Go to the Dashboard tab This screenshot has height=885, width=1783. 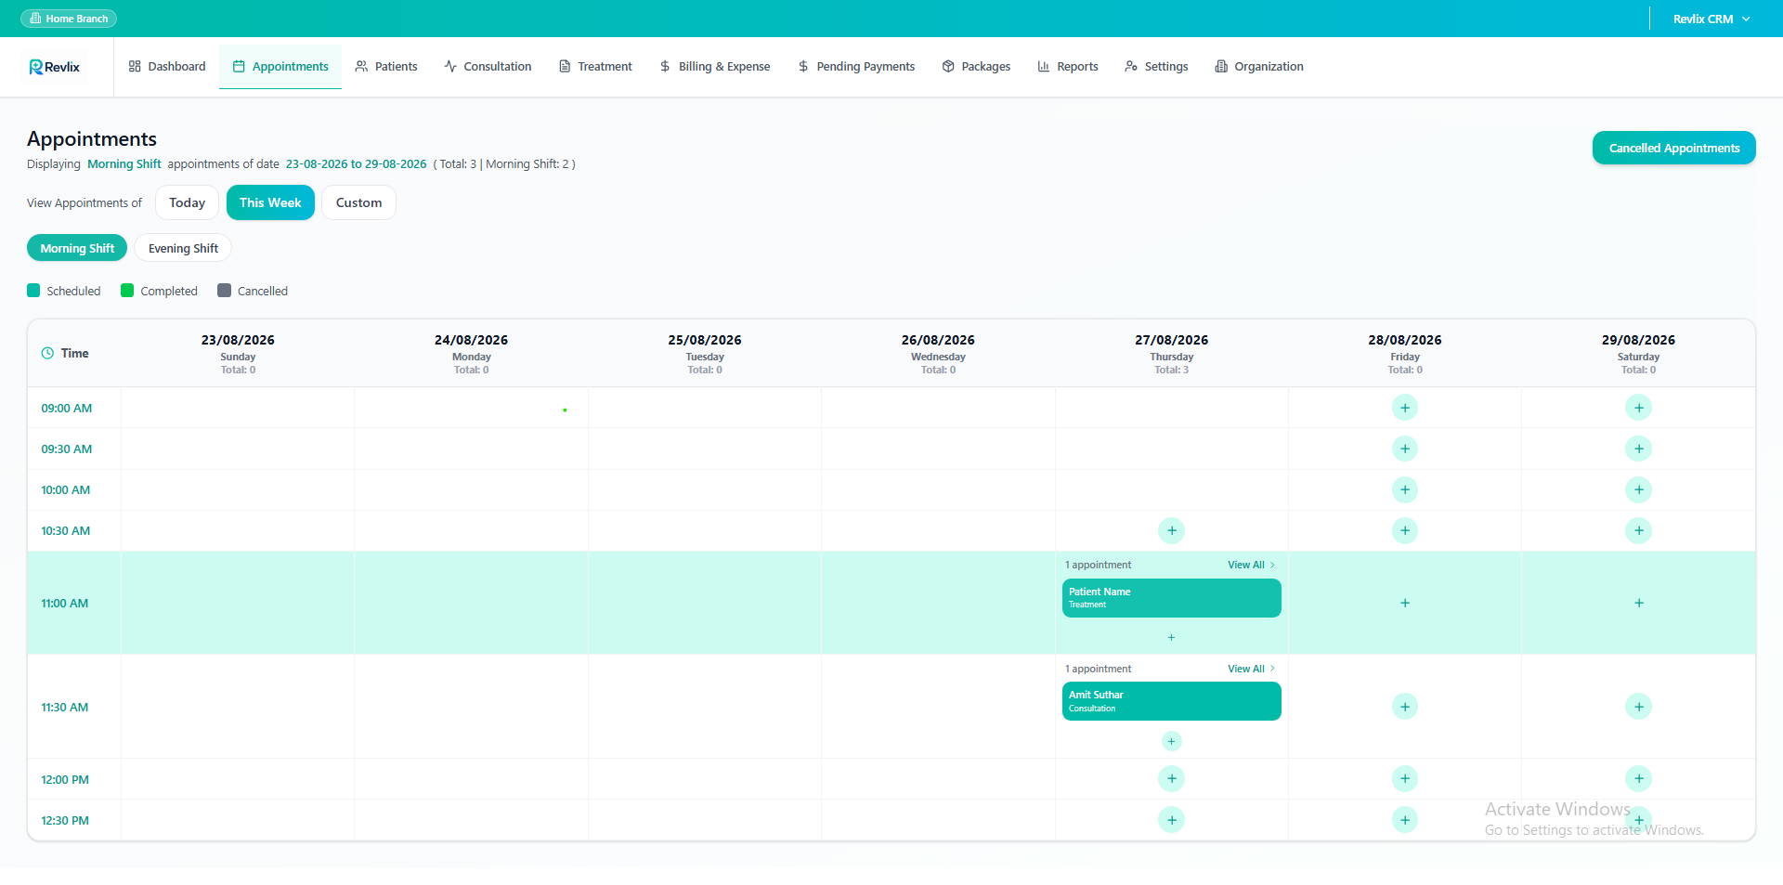167,67
